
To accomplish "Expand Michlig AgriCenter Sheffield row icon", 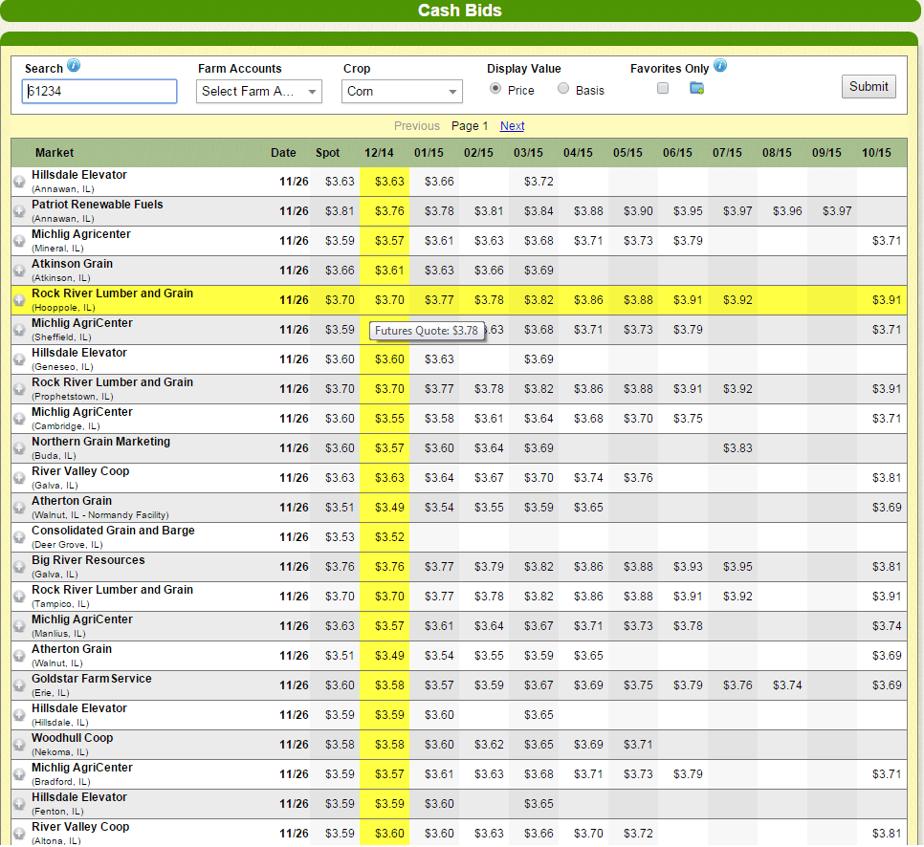I will tap(19, 329).
